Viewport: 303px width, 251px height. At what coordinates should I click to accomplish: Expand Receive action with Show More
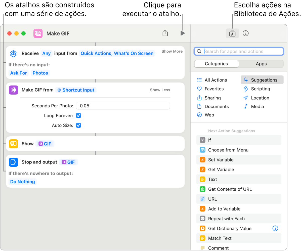click(172, 51)
